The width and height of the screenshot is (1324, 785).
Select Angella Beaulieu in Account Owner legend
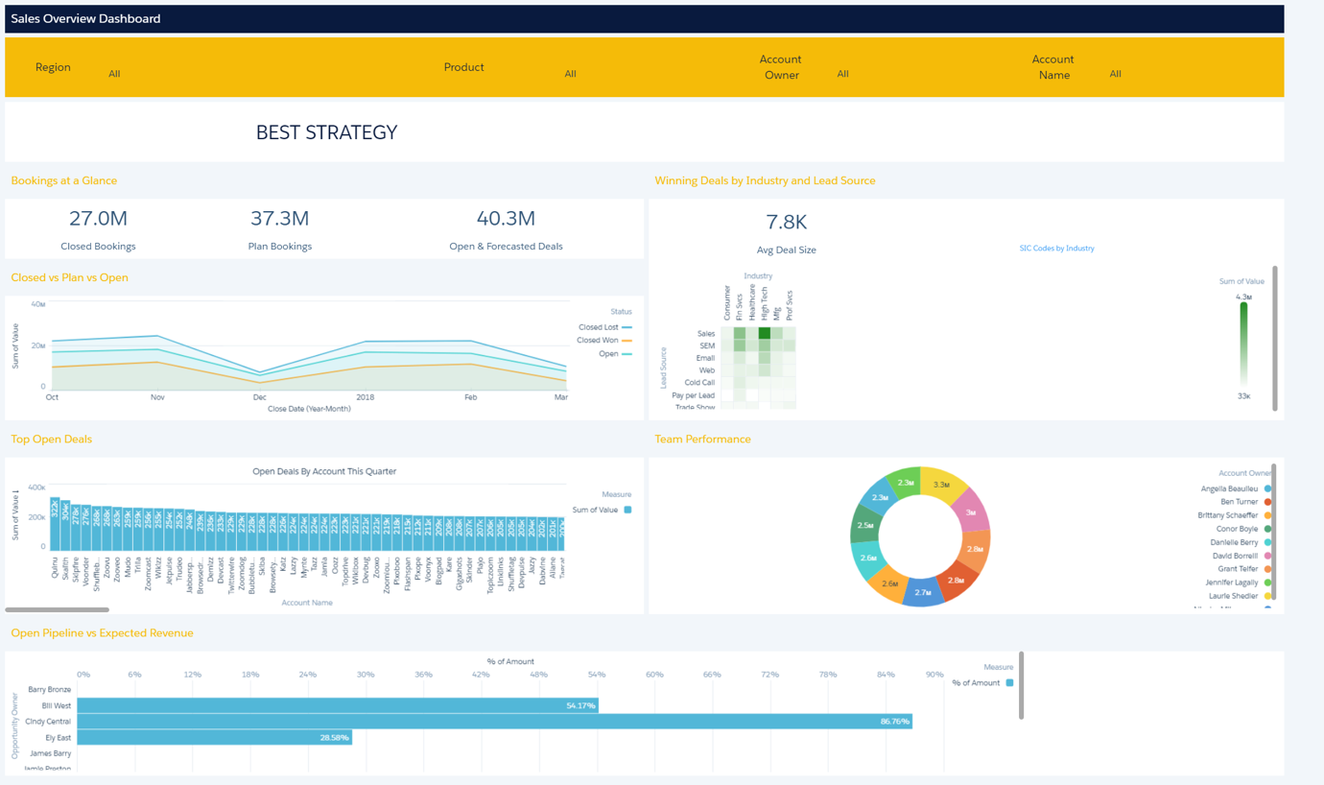point(1236,489)
